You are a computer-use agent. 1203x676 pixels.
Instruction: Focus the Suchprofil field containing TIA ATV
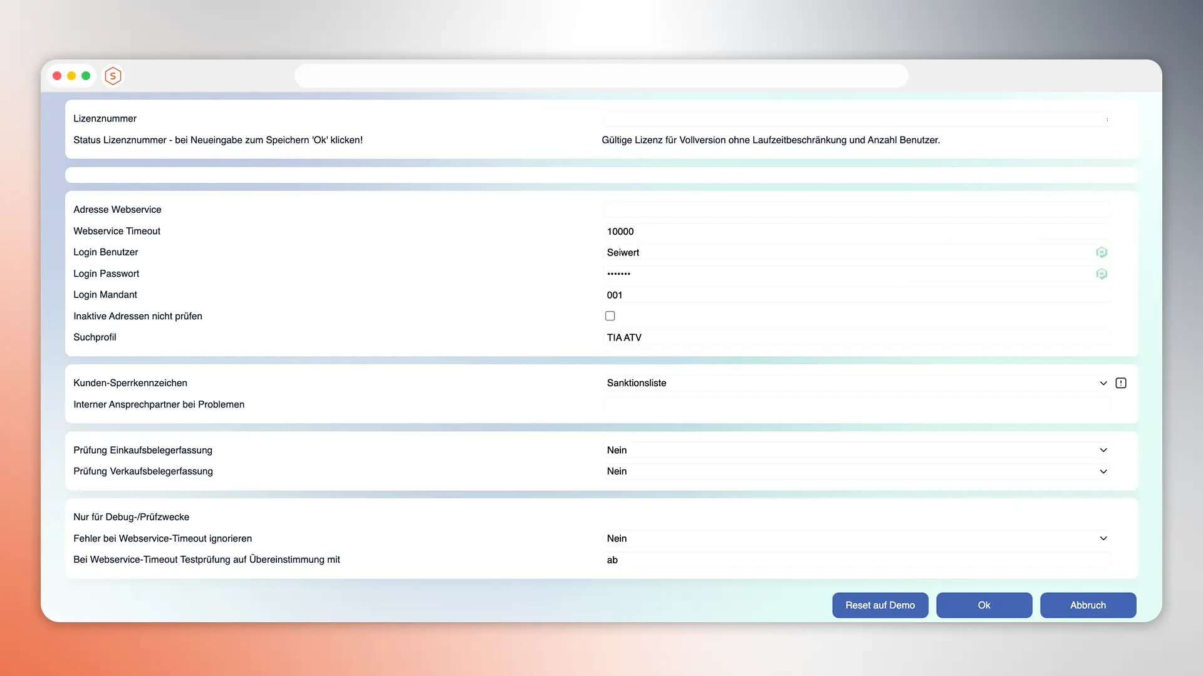(856, 337)
